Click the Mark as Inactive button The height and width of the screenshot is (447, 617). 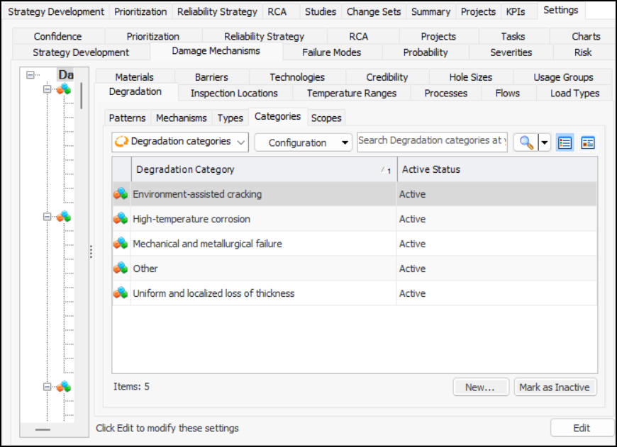coord(555,387)
